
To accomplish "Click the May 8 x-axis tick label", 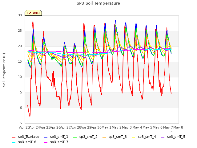I will (x=178, y=127).
